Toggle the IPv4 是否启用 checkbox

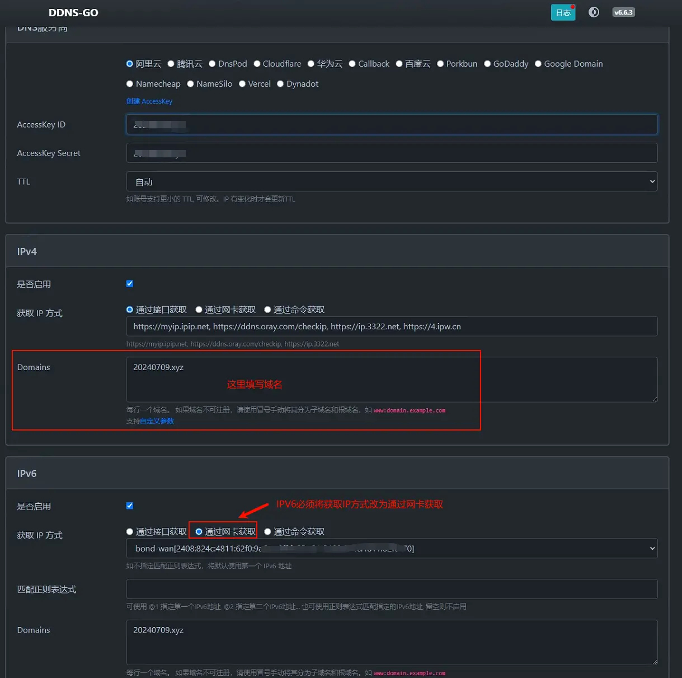click(x=130, y=284)
